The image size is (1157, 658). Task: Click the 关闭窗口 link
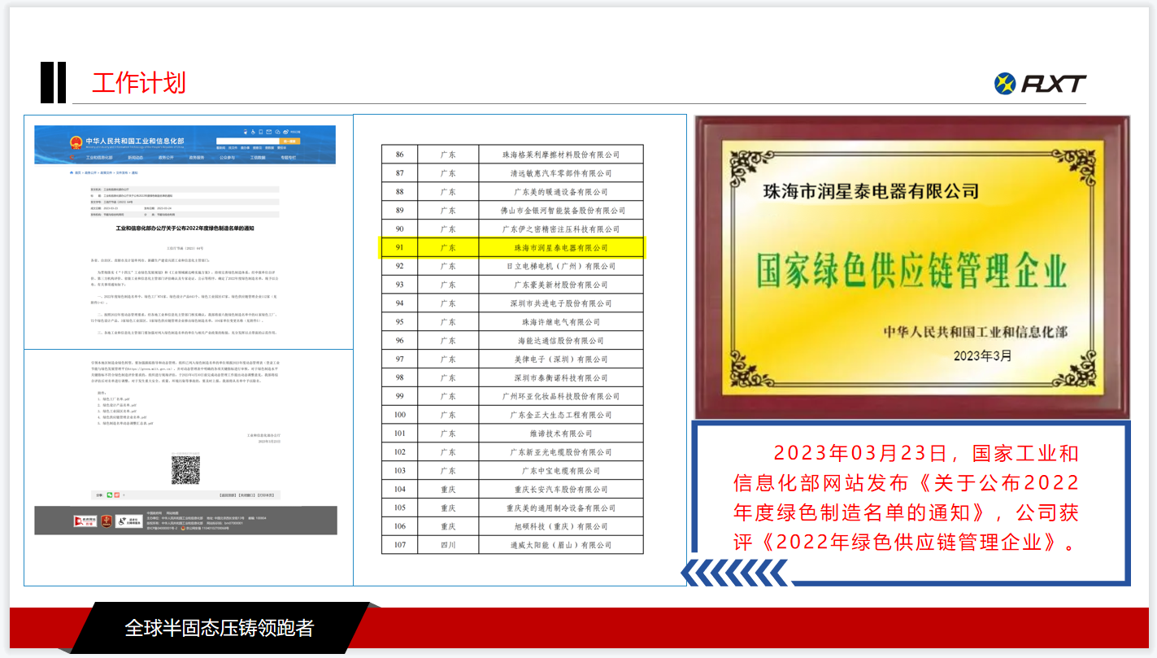(x=246, y=495)
